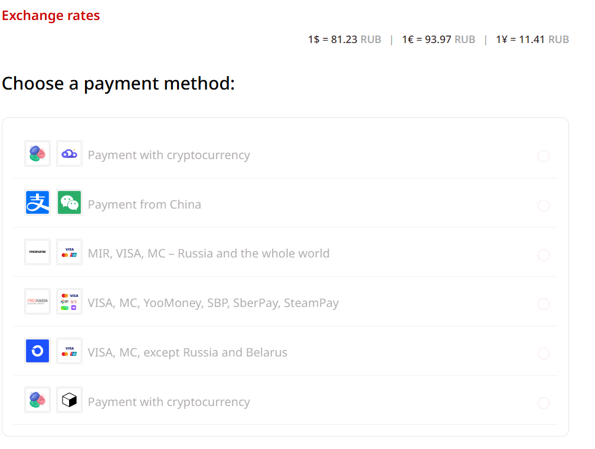The height and width of the screenshot is (449, 595).
Task: Click the coins icon in the last row
Action: 37,400
